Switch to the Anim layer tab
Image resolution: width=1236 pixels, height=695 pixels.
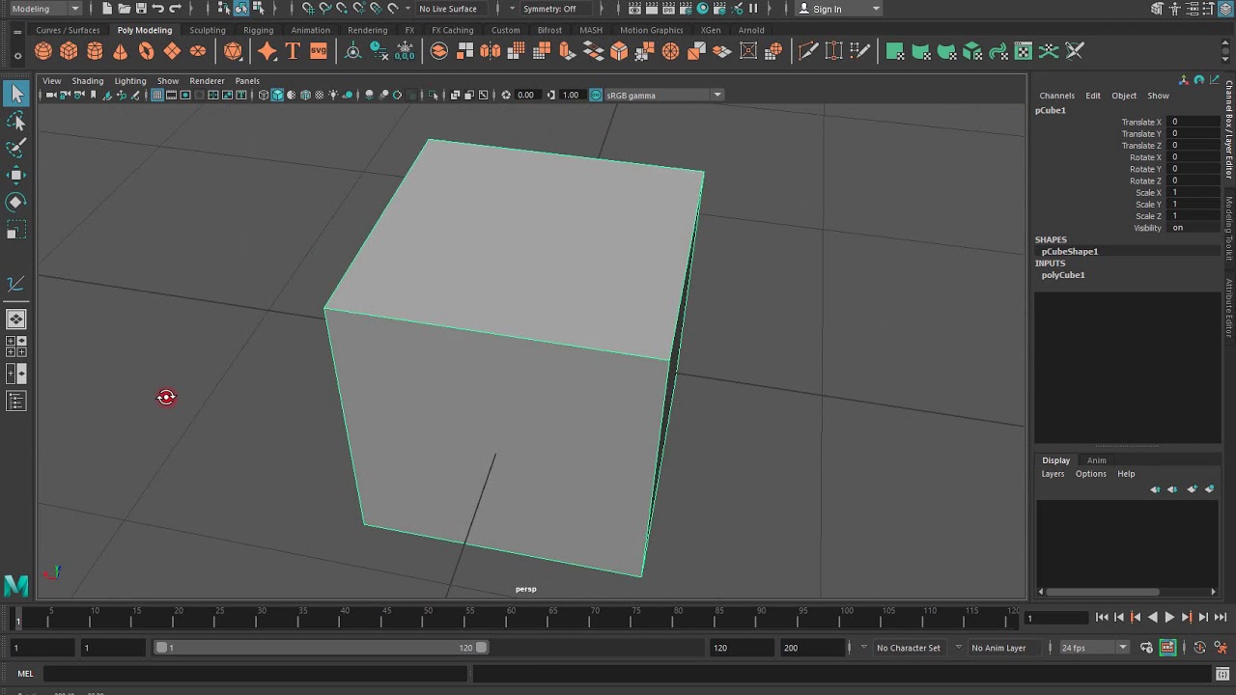tap(1096, 460)
